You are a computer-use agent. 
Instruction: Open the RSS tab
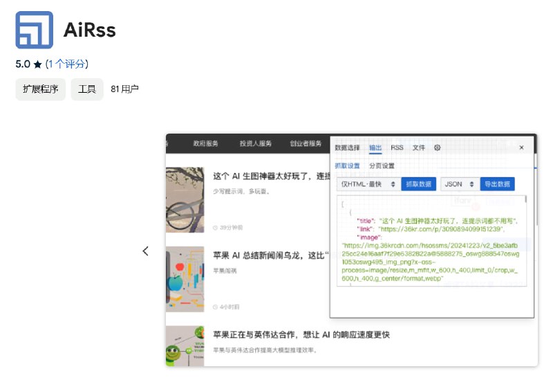coord(397,147)
